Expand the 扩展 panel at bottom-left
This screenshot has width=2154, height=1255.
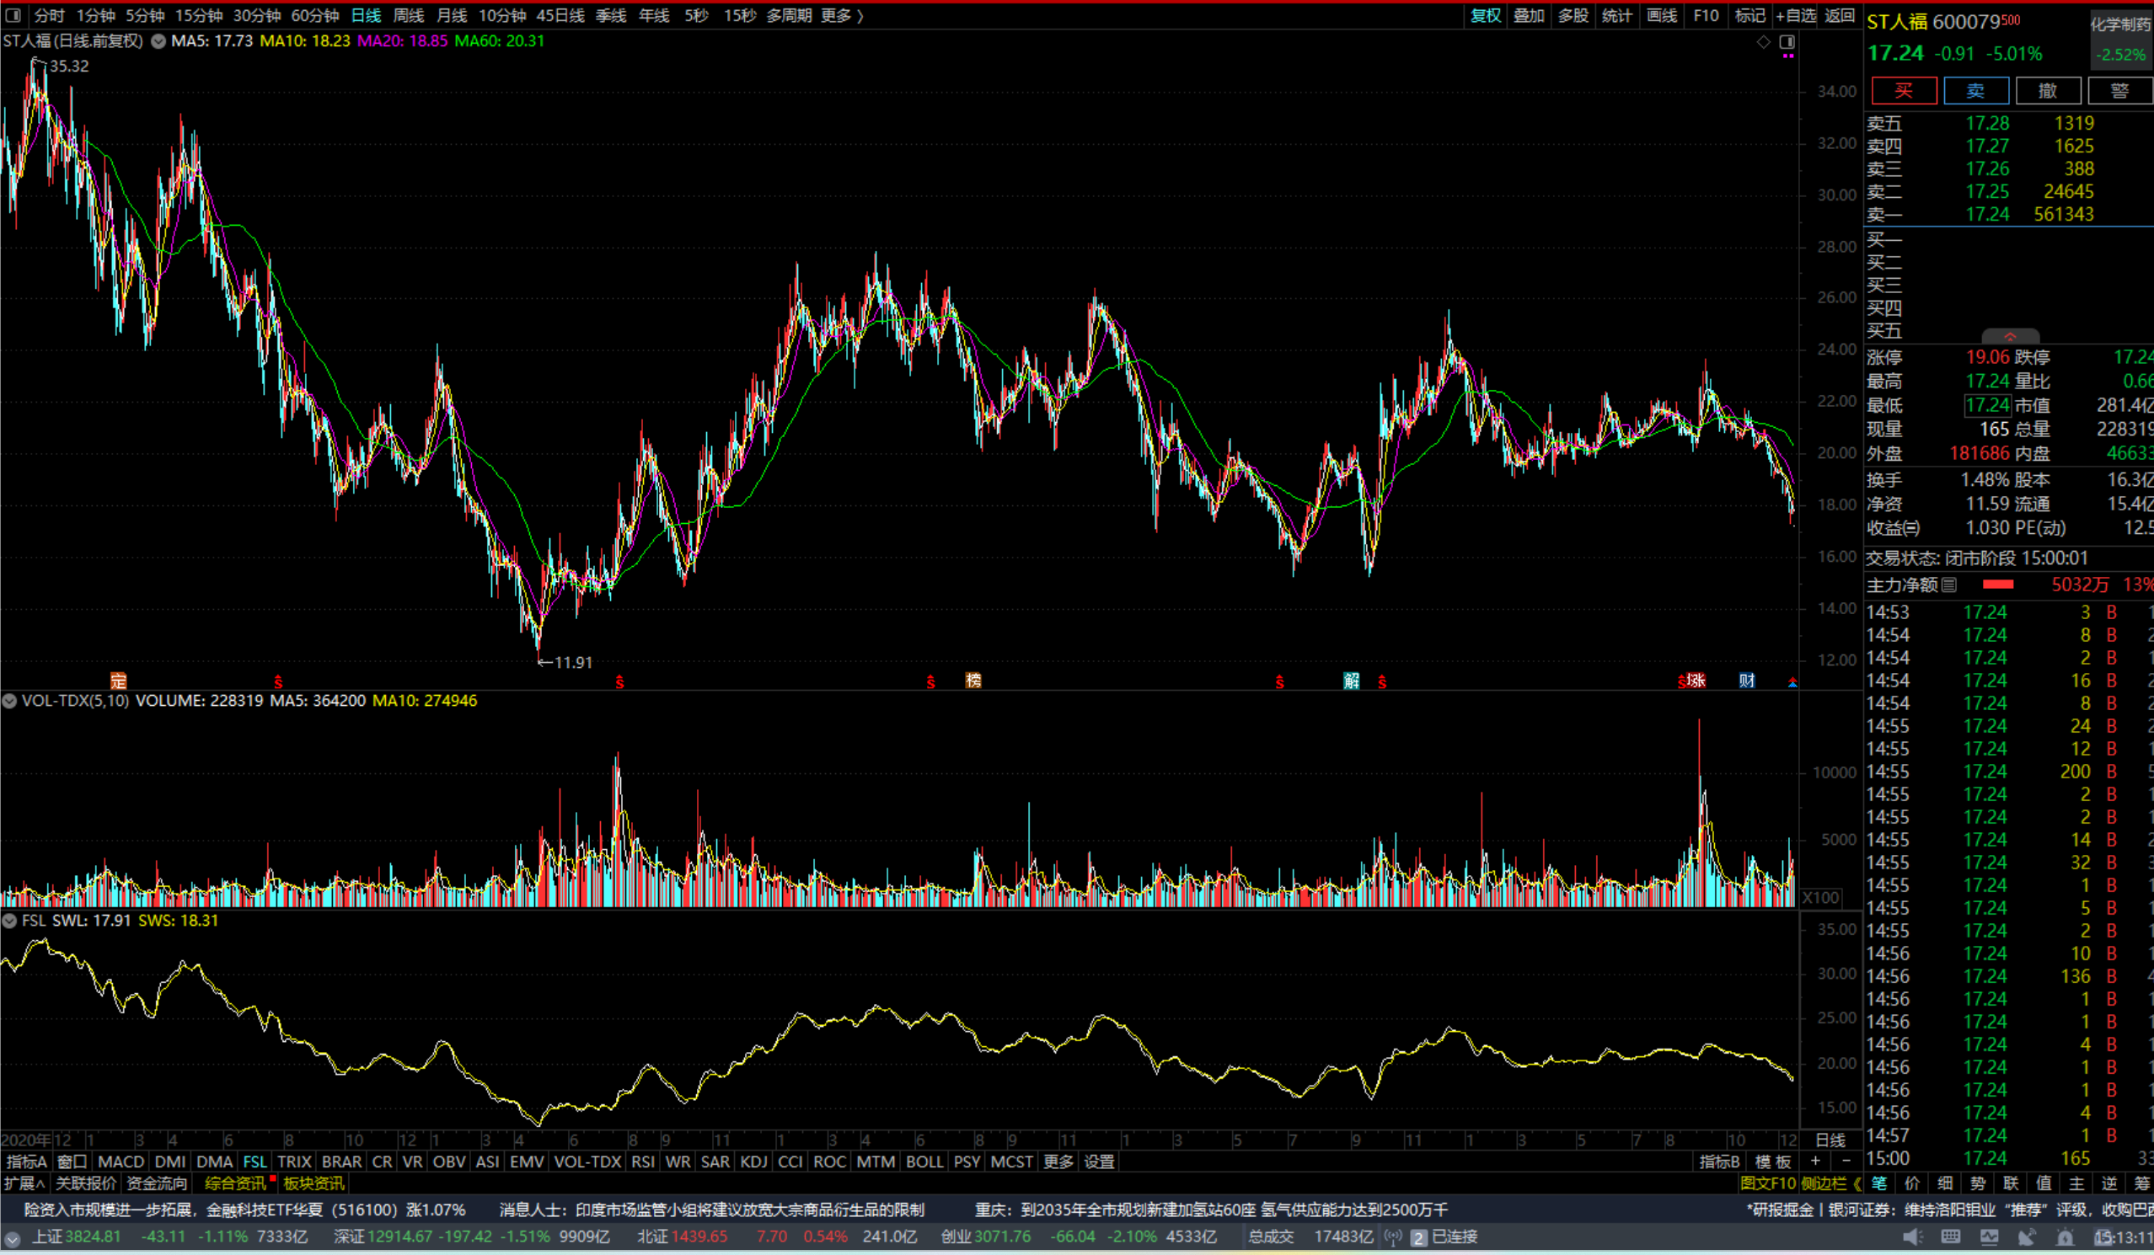pos(23,1183)
